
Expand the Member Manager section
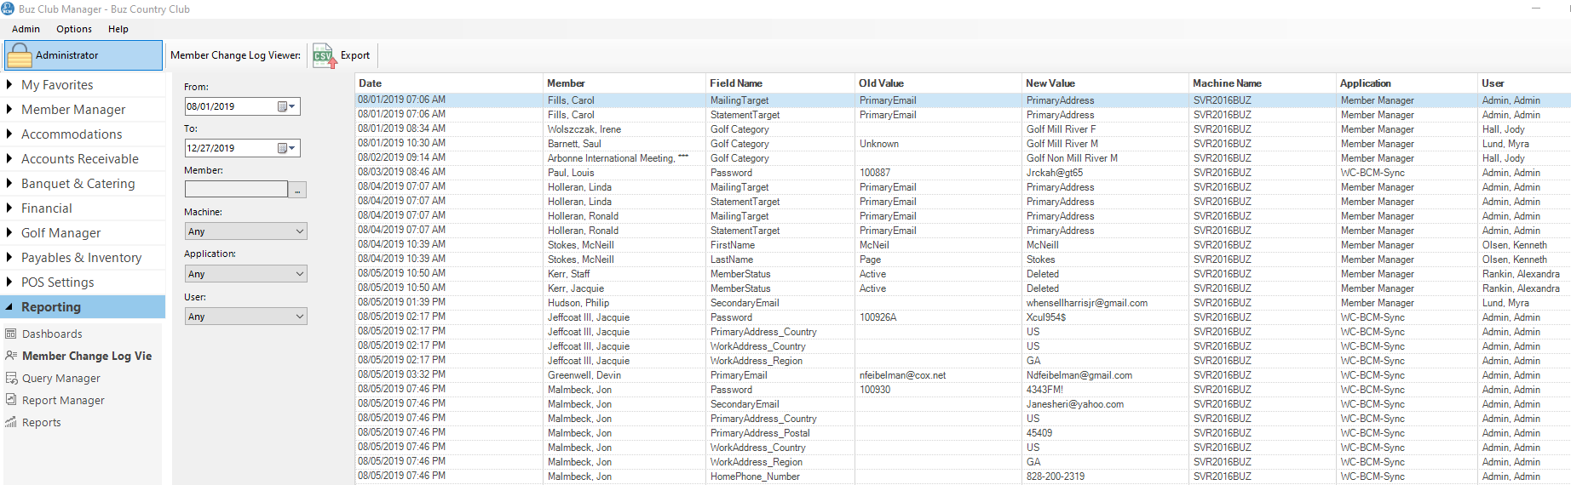coord(73,110)
